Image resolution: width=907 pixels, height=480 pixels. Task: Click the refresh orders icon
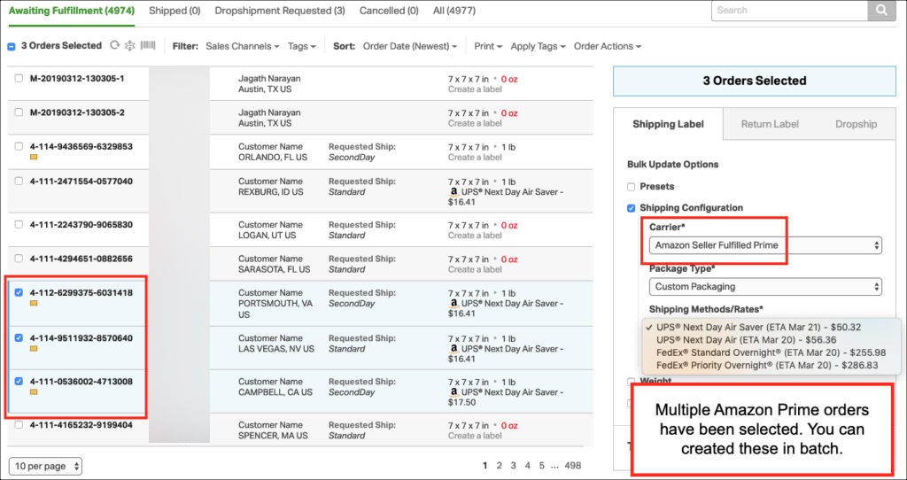(x=114, y=45)
